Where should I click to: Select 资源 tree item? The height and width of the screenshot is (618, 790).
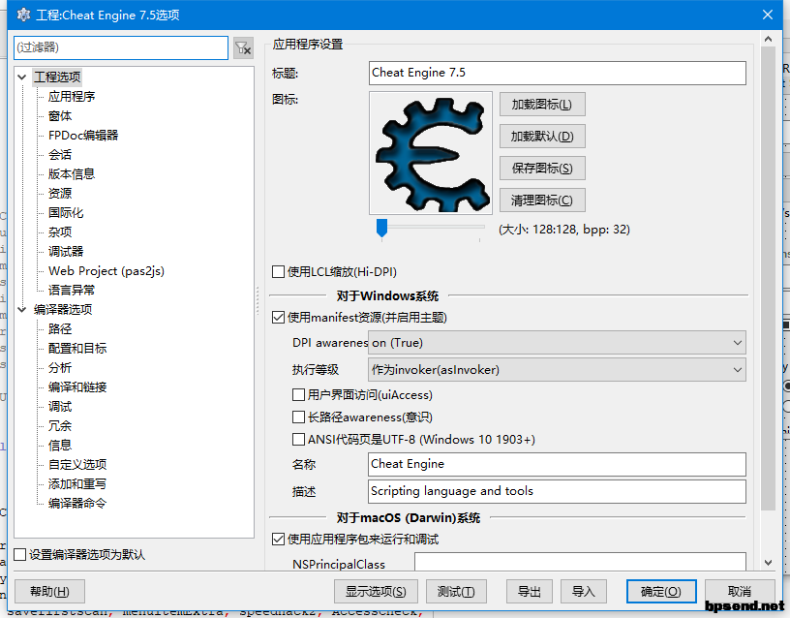click(x=60, y=194)
